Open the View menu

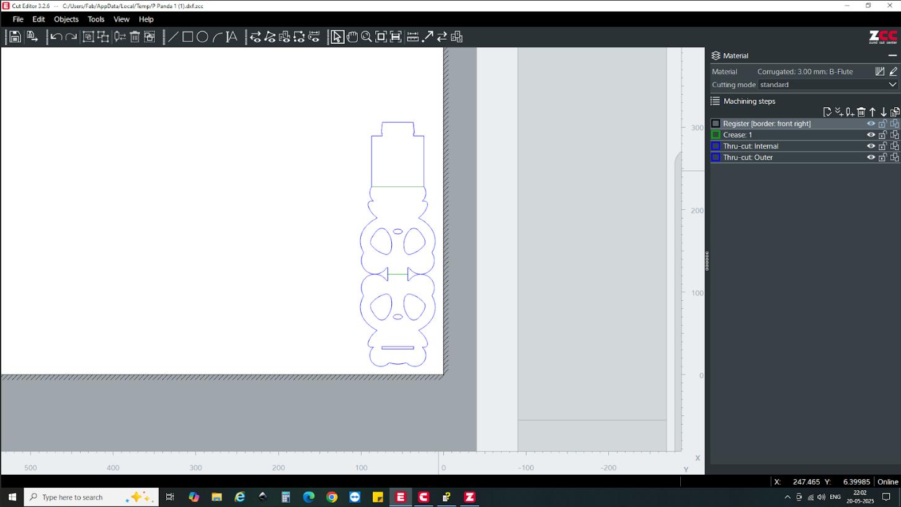(122, 19)
